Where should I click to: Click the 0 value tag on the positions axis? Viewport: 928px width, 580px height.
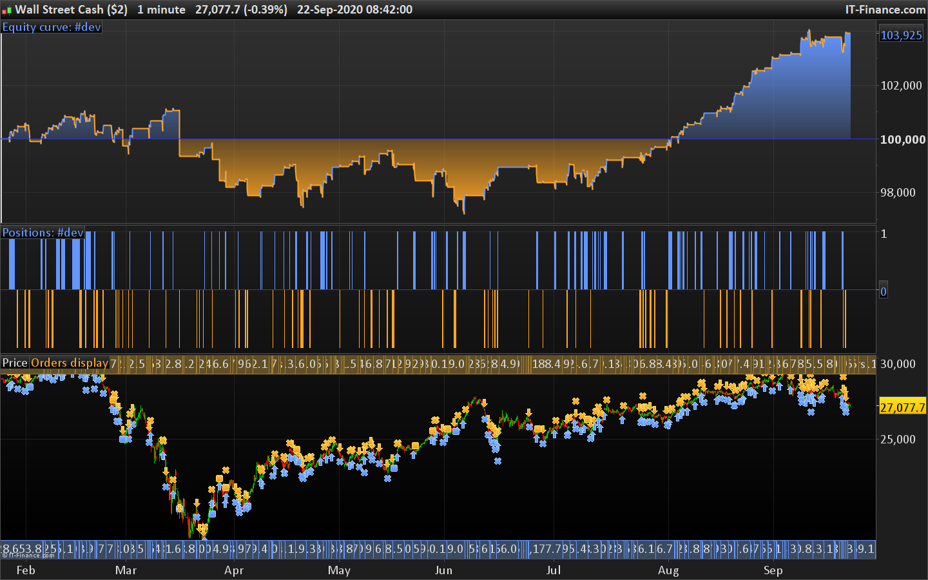[x=884, y=291]
